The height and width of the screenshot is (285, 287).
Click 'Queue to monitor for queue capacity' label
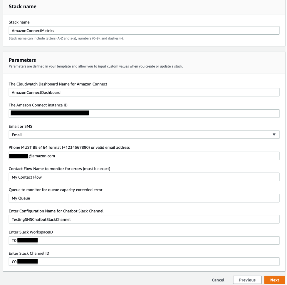[x=56, y=190]
